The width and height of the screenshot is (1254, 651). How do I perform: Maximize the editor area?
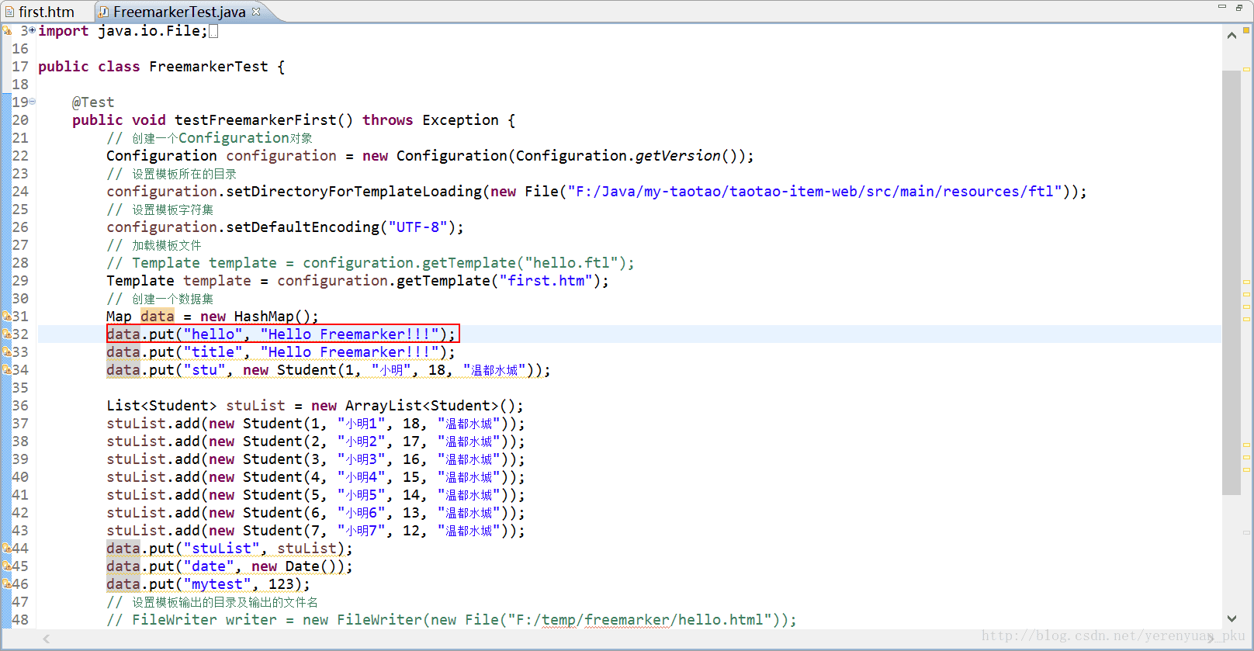(x=1239, y=7)
